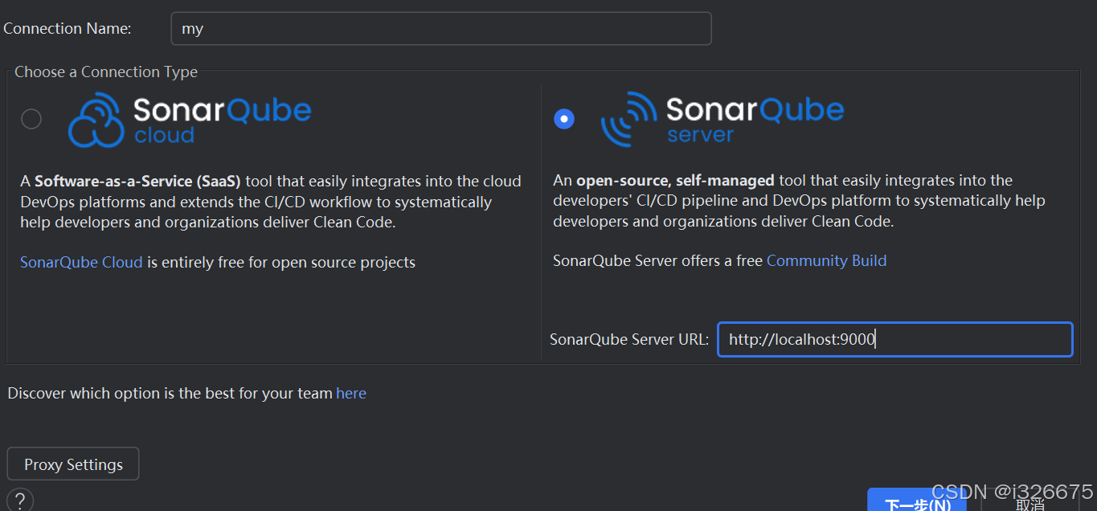The height and width of the screenshot is (511, 1097).
Task: Click the 'SonarQube Server URL:' label
Action: coord(629,339)
